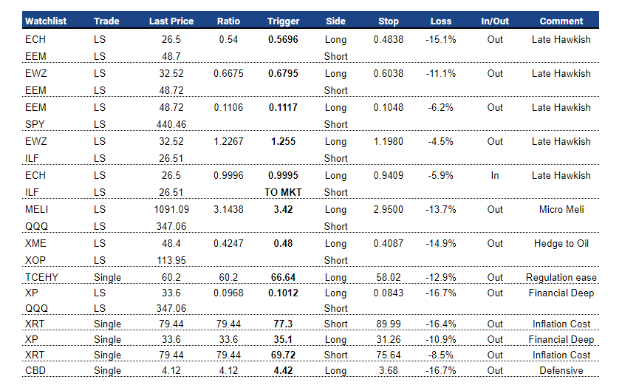Screen dimensions: 622x385
Task: Click the Trigger column header
Action: click(283, 21)
